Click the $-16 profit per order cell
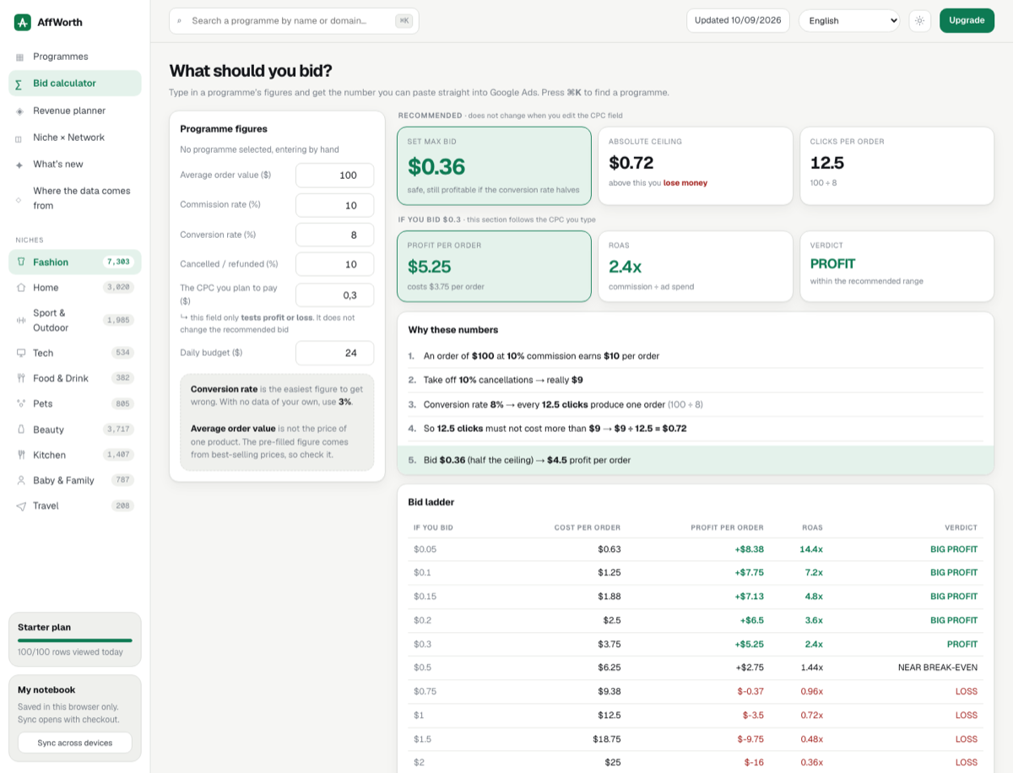This screenshot has height=773, width=1013. coord(753,762)
